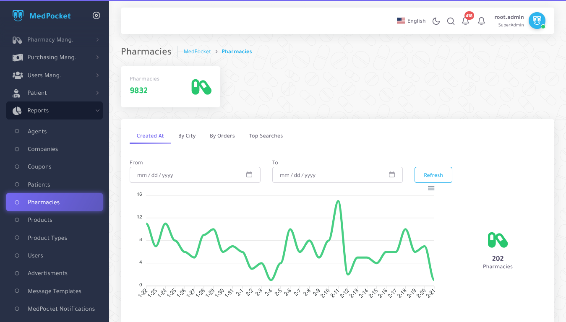Open the root.admin profile avatar
Screen dimensions: 566x322
tap(537, 21)
